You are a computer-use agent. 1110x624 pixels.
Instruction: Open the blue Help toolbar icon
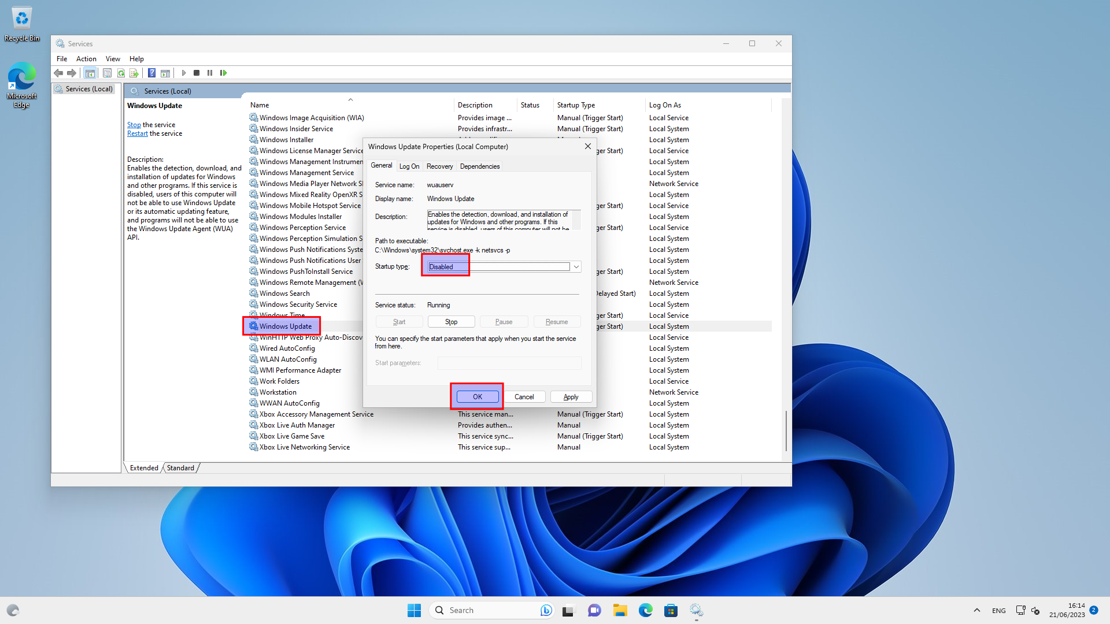151,73
